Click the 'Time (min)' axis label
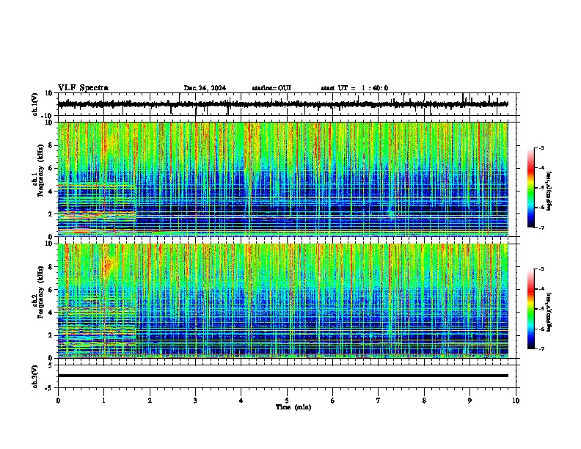Viewport: 581px width, 449px height. 293,407
